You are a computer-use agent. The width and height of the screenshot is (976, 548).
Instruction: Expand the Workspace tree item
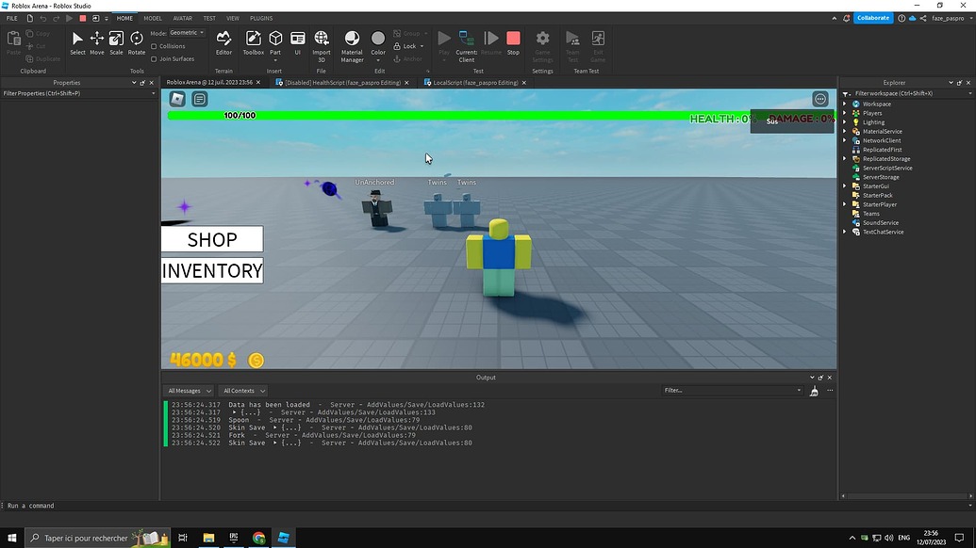[844, 104]
